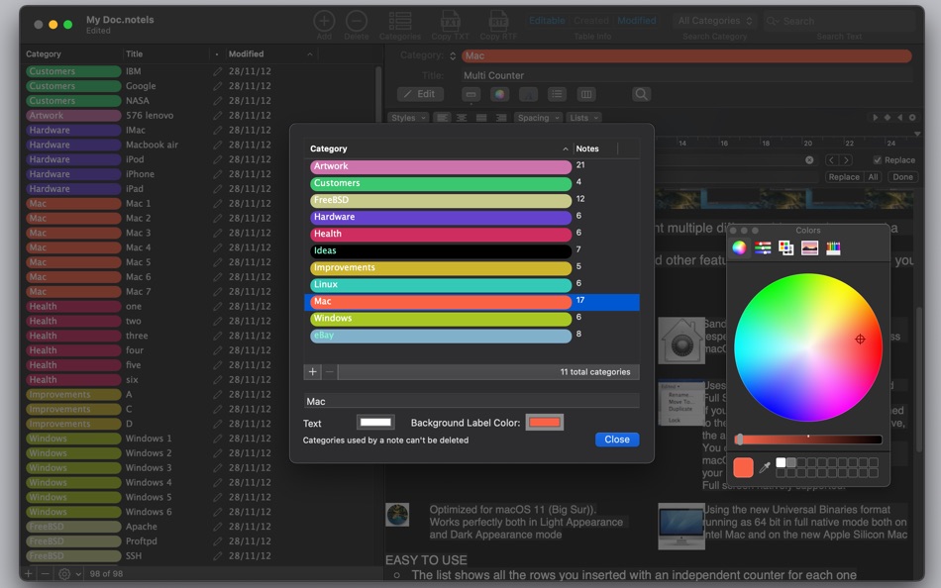This screenshot has height=588, width=941.
Task: Open the pencils palette in Colors panel
Action: point(834,247)
